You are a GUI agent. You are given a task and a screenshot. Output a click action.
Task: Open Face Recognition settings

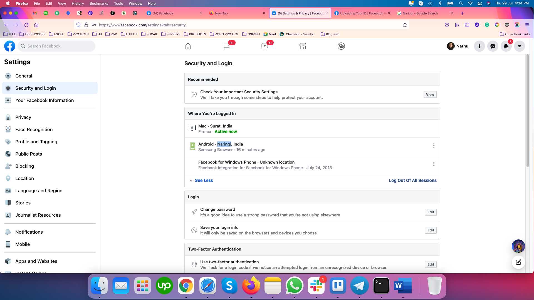(x=50, y=129)
